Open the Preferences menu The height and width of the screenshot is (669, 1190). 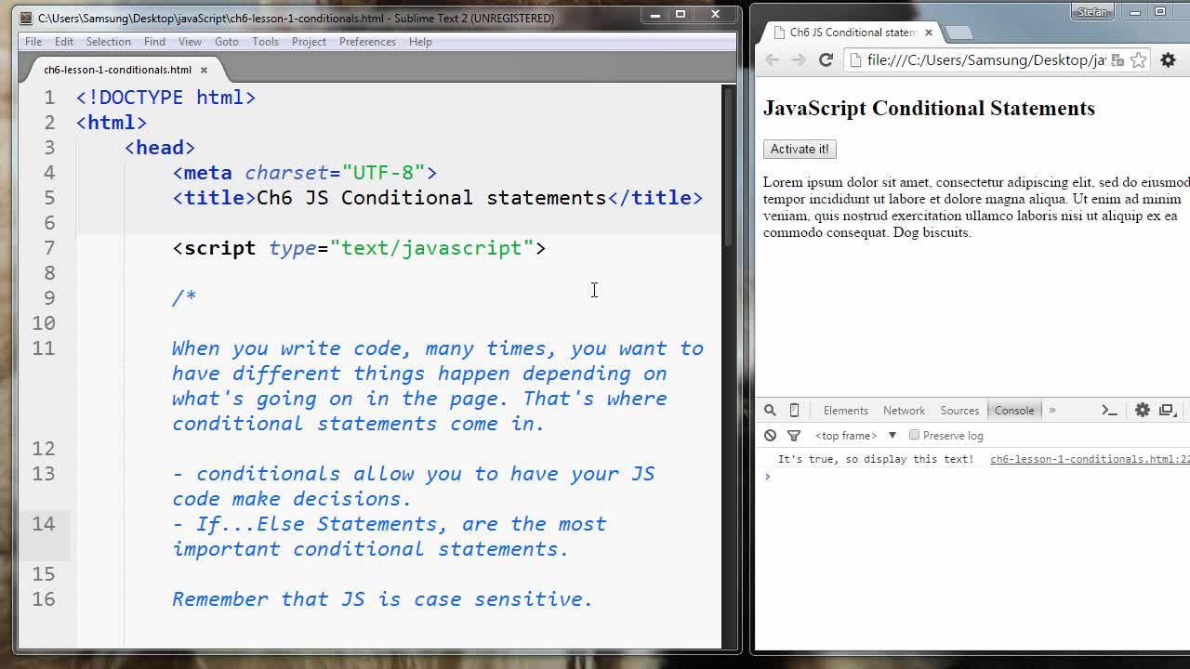coord(367,42)
